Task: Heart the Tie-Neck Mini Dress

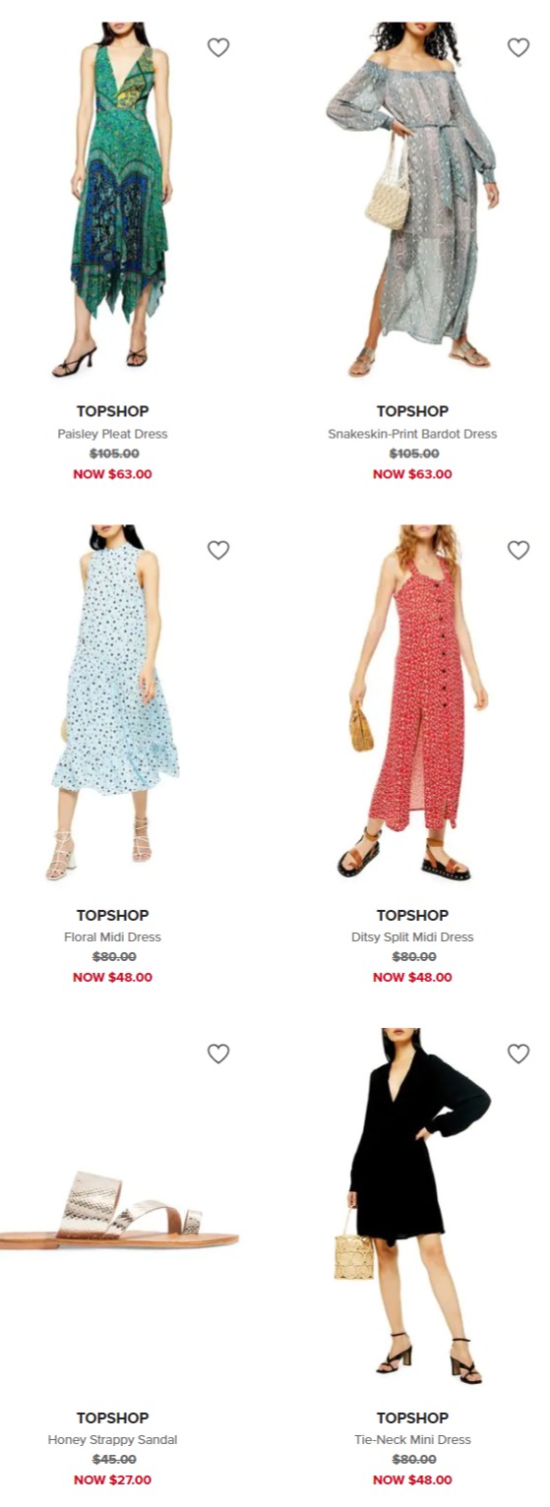Action: [519, 1054]
